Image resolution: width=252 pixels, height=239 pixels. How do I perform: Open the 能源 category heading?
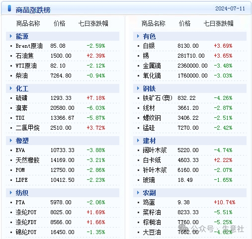tap(22, 36)
